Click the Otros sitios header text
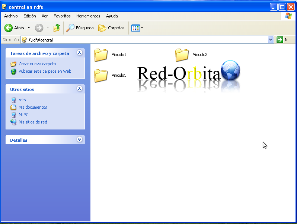The width and height of the screenshot is (297, 224). point(22,89)
